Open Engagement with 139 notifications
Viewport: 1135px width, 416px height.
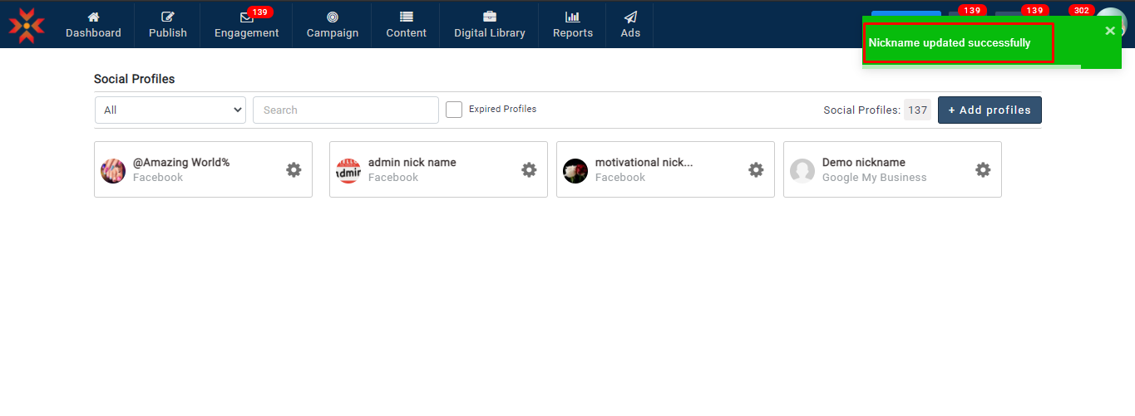coord(246,25)
